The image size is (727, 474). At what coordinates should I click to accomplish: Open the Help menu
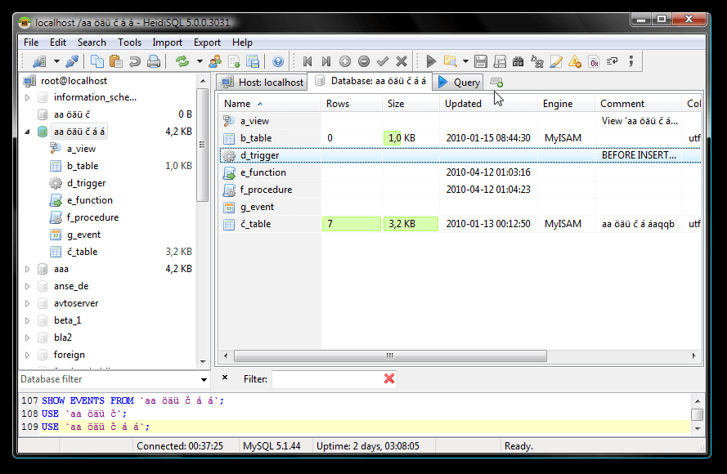click(242, 42)
